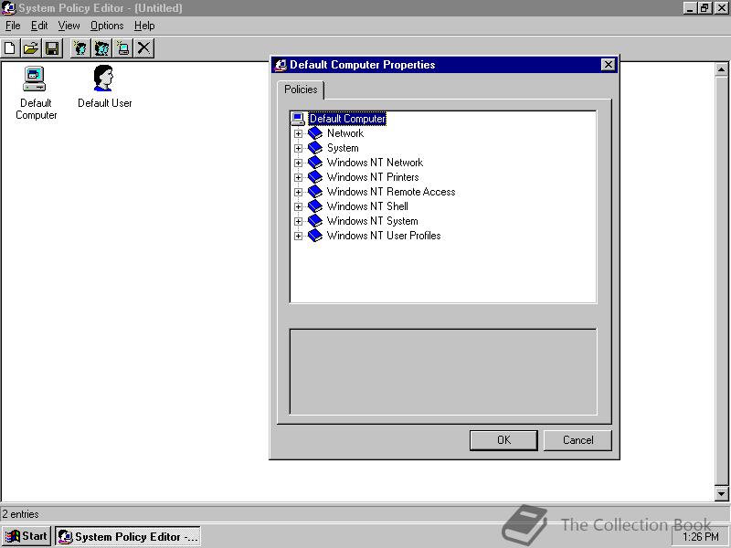Restore the System Policy Editor window

tap(705, 8)
